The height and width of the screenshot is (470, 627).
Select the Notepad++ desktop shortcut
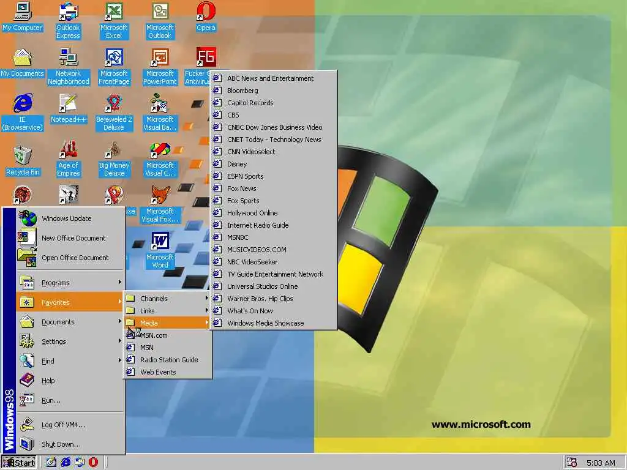(x=68, y=109)
